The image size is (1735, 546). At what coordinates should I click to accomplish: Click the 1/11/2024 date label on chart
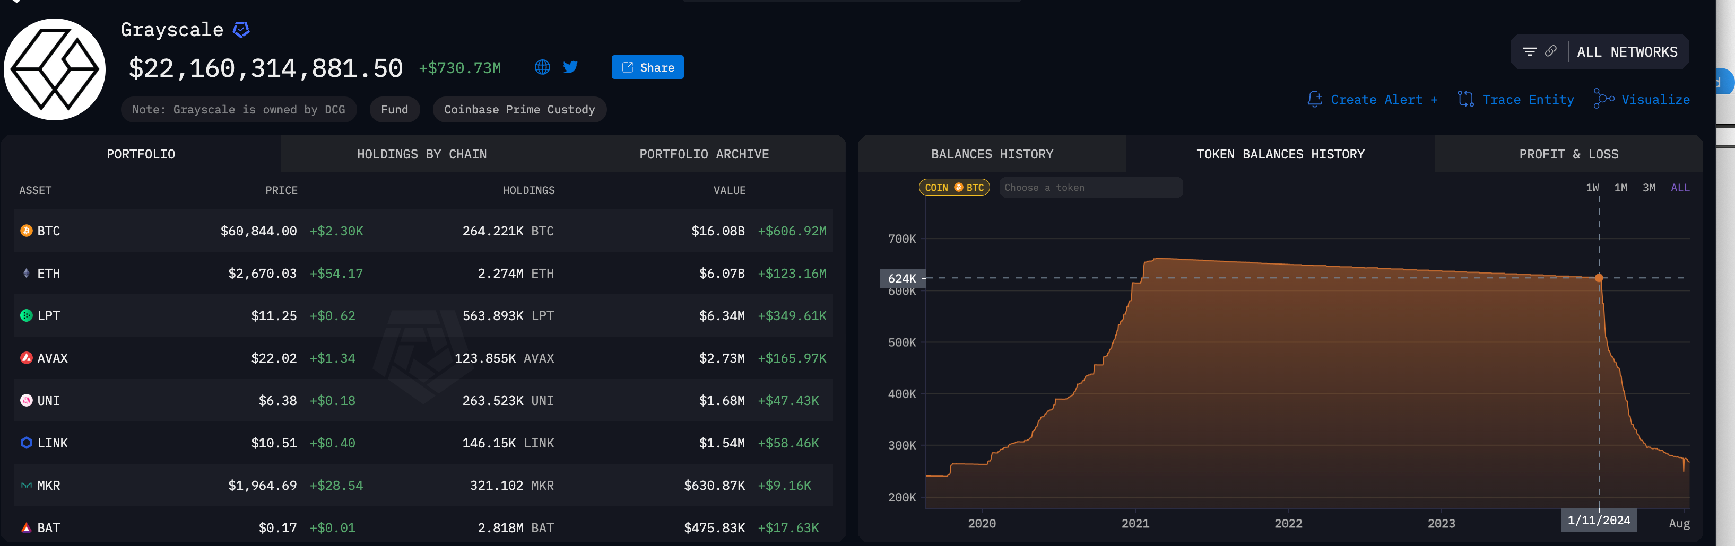pos(1599,519)
